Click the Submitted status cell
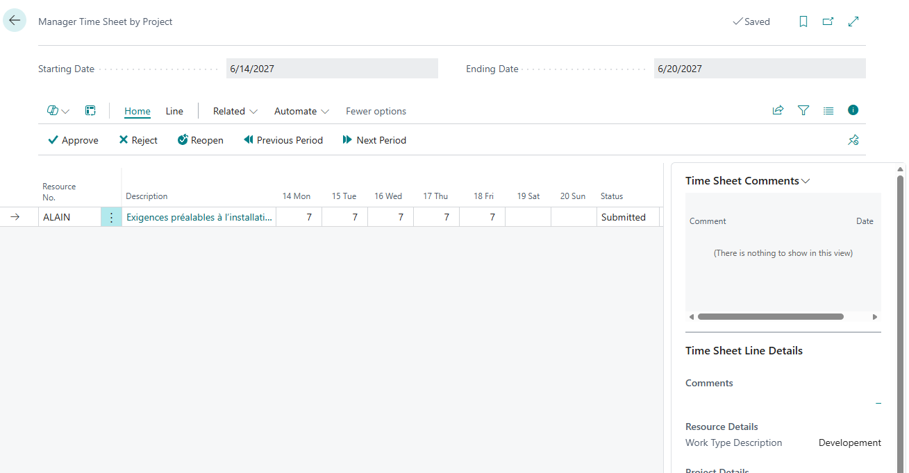This screenshot has width=909, height=473. (x=628, y=217)
